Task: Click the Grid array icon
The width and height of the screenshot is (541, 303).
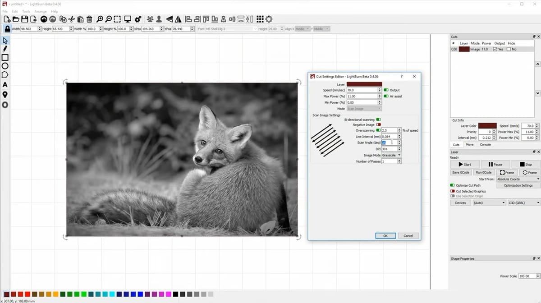Action: [260, 19]
